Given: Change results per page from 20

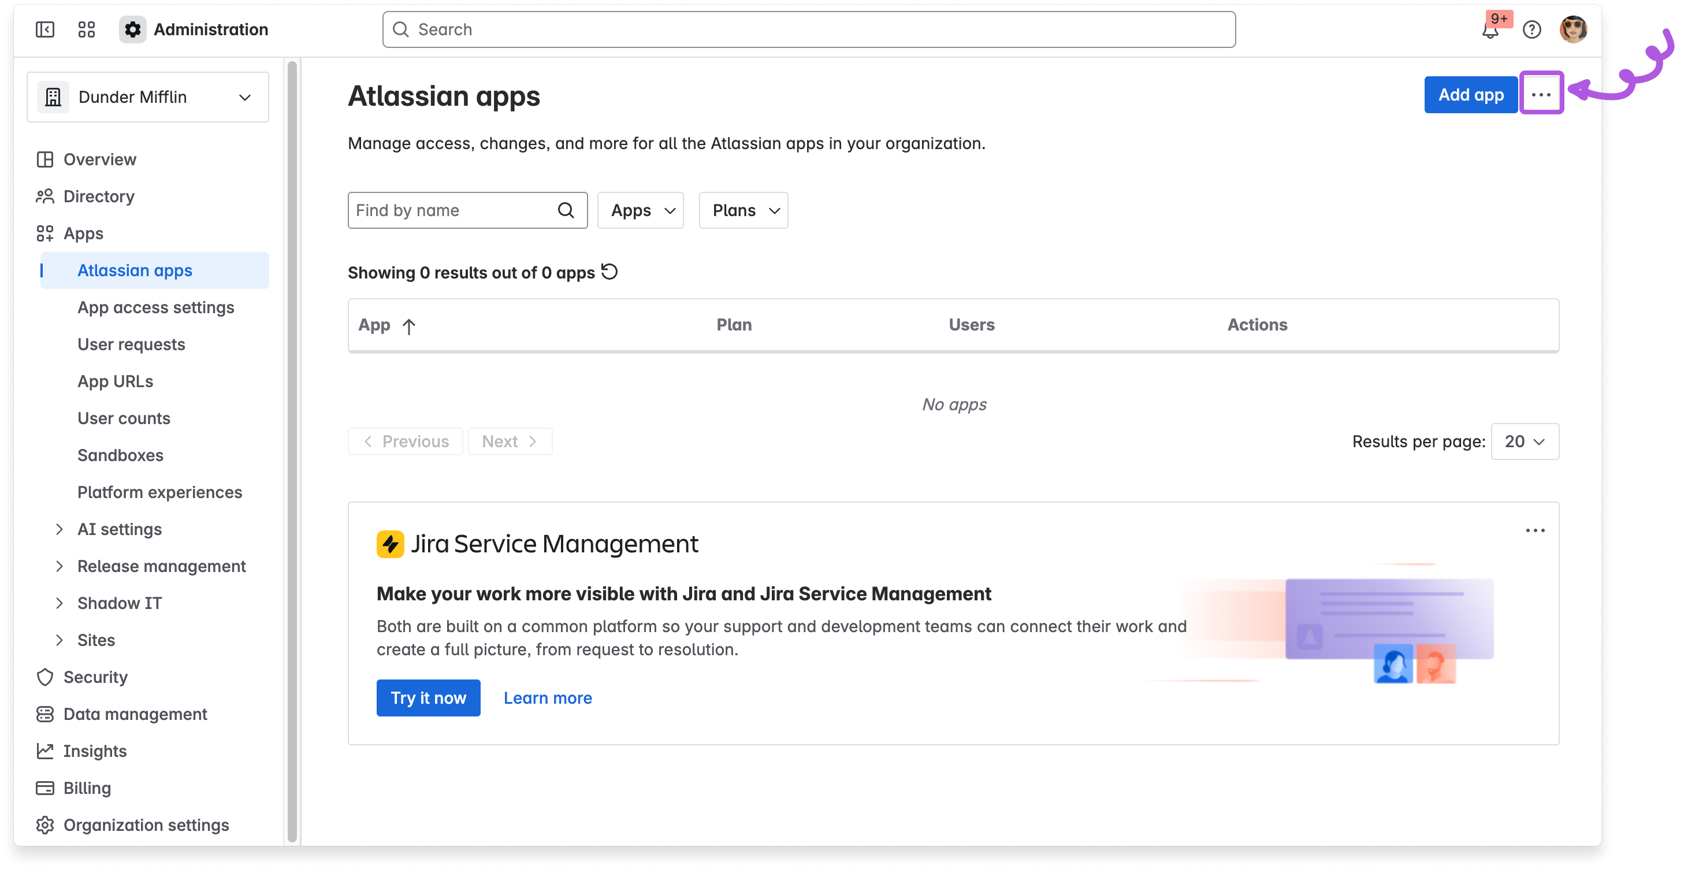Looking at the screenshot, I should (1524, 441).
